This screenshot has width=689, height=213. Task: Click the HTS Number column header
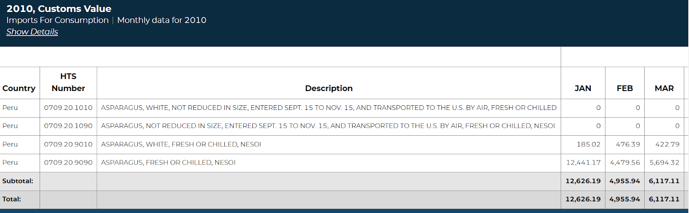(68, 82)
